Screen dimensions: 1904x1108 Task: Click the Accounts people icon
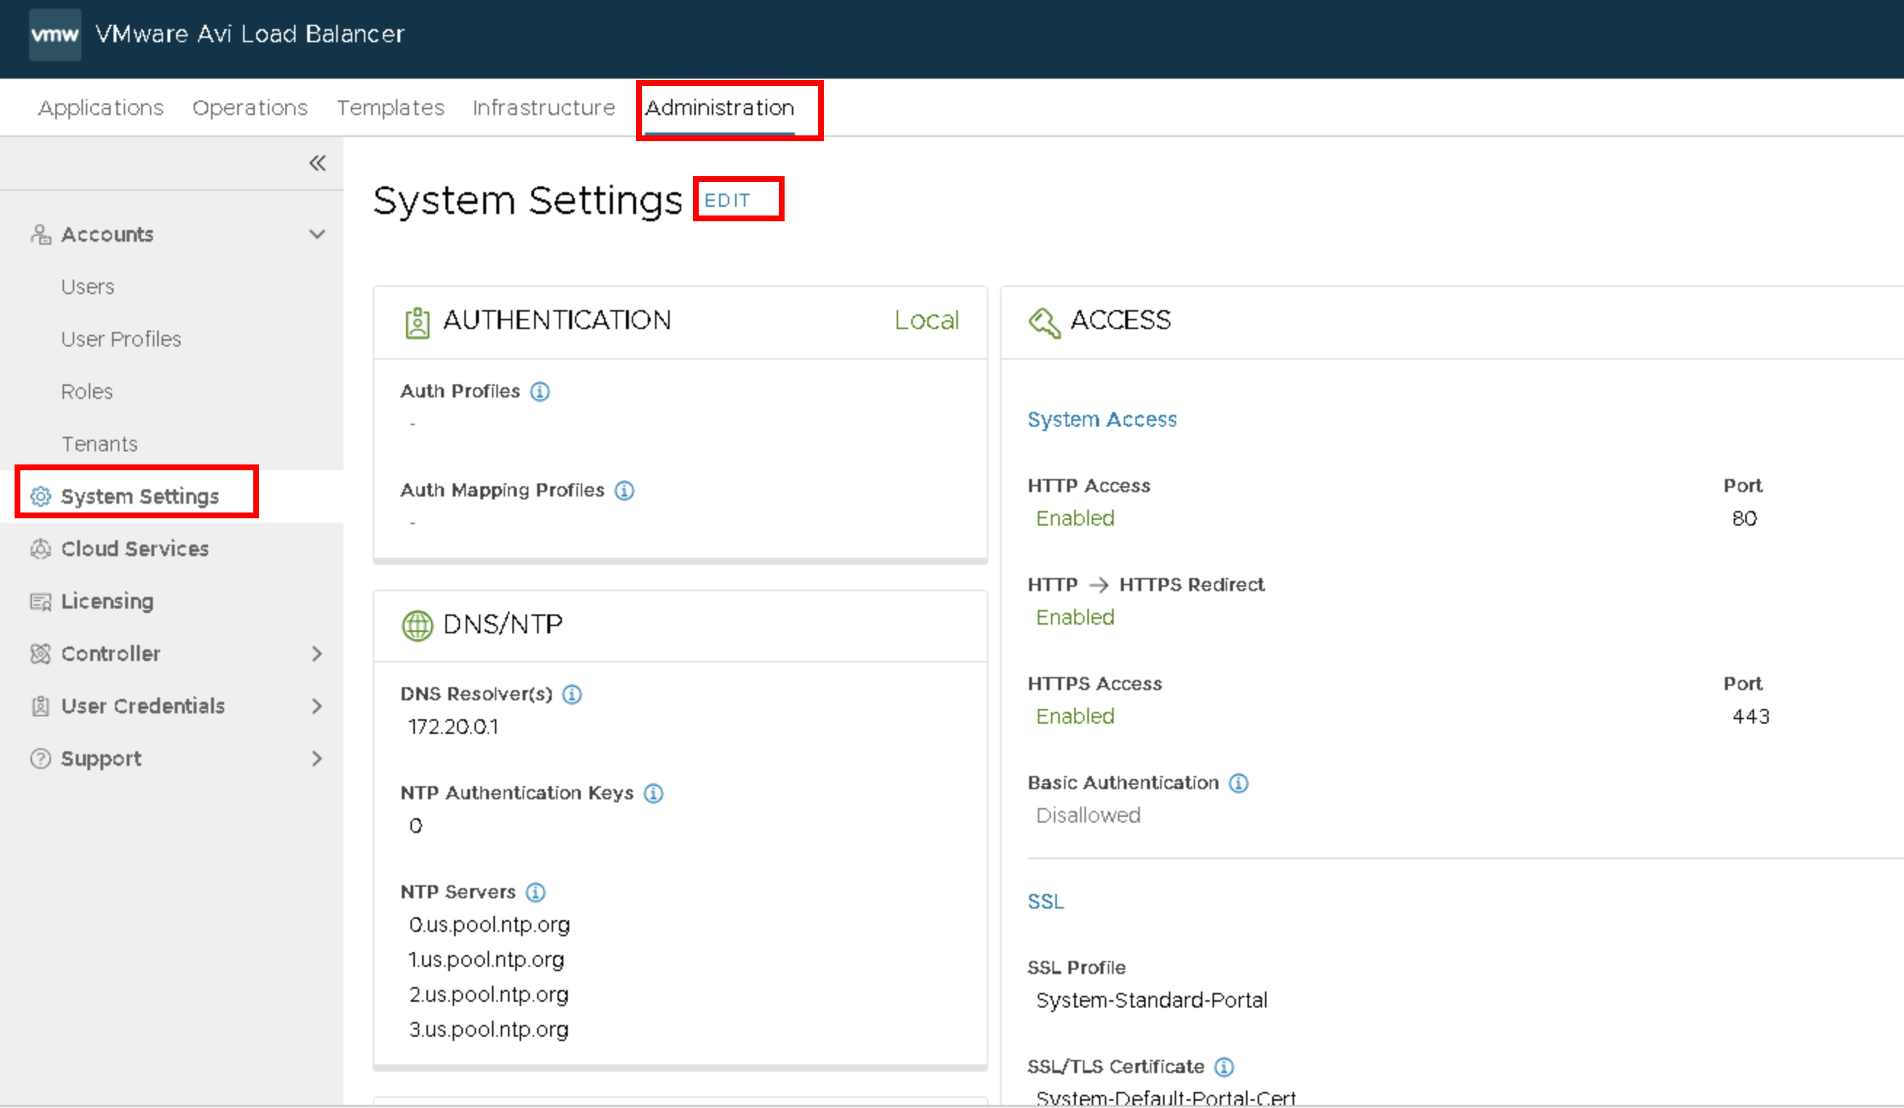pos(41,234)
